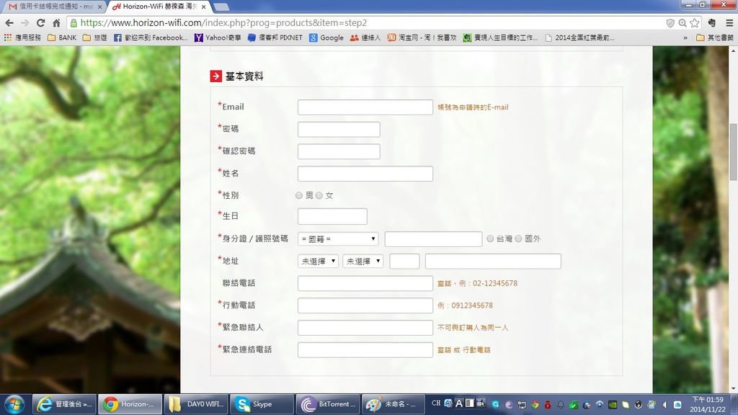
Task: Open Skype from the taskbar
Action: pos(262,404)
